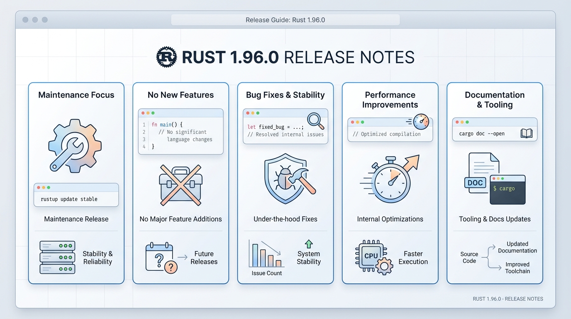Click the 'Issue Count' chart label
This screenshot has width=571, height=319.
[267, 273]
